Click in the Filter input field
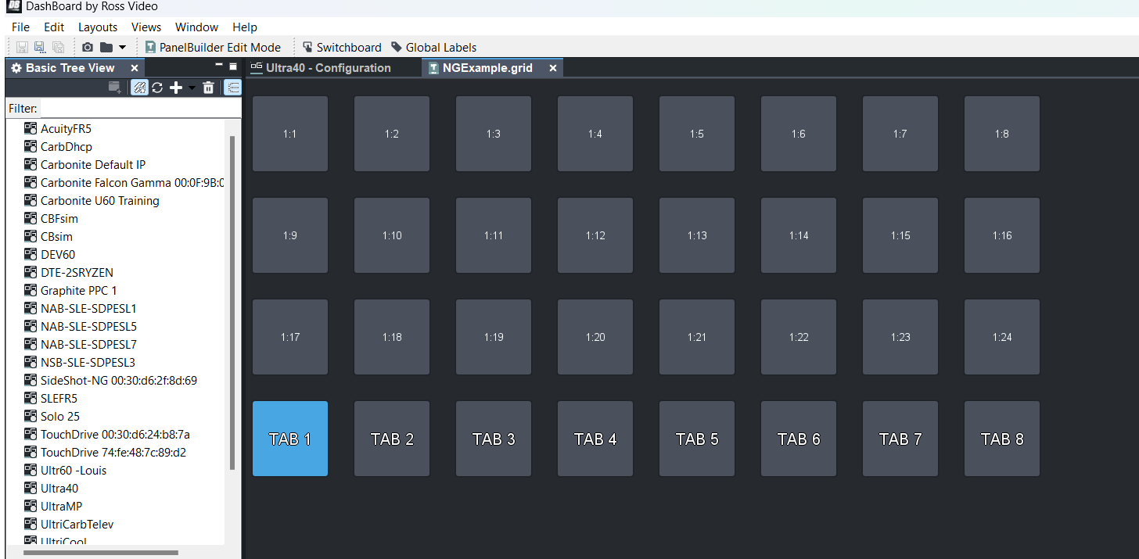 point(140,109)
